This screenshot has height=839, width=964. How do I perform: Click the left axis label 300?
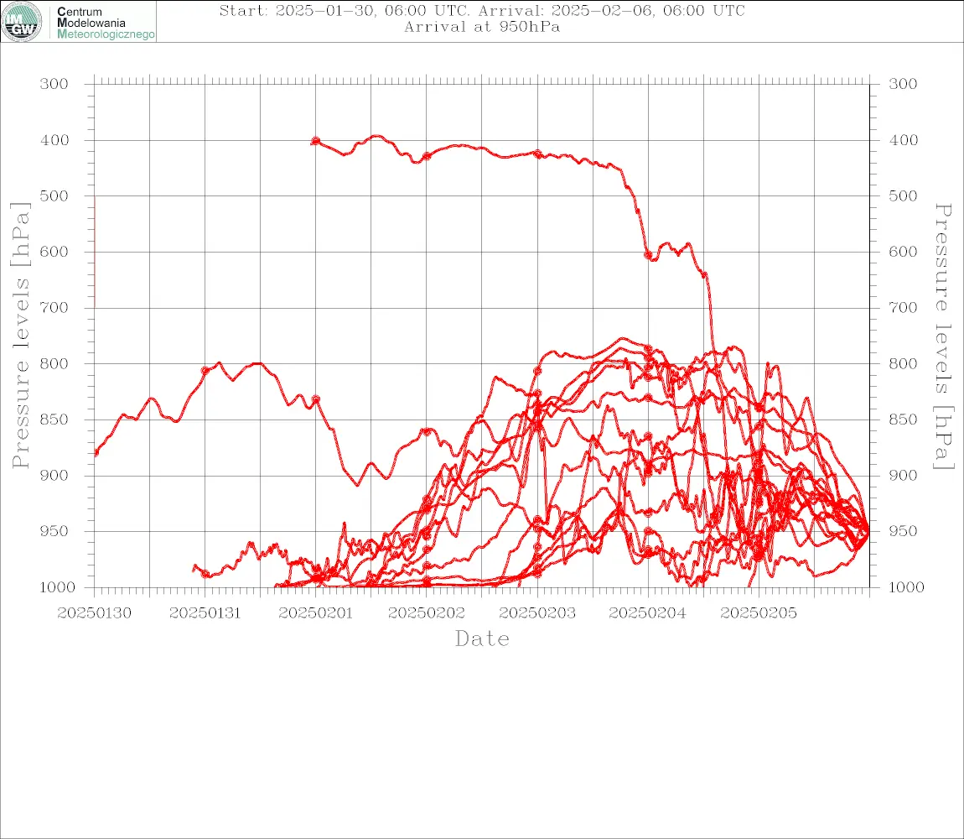pos(54,84)
